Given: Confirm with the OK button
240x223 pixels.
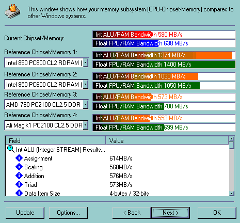Looking at the screenshot, I should pos(217,213).
